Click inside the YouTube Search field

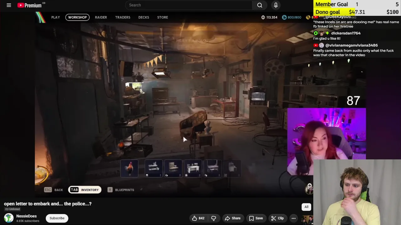pyautogui.click(x=189, y=5)
